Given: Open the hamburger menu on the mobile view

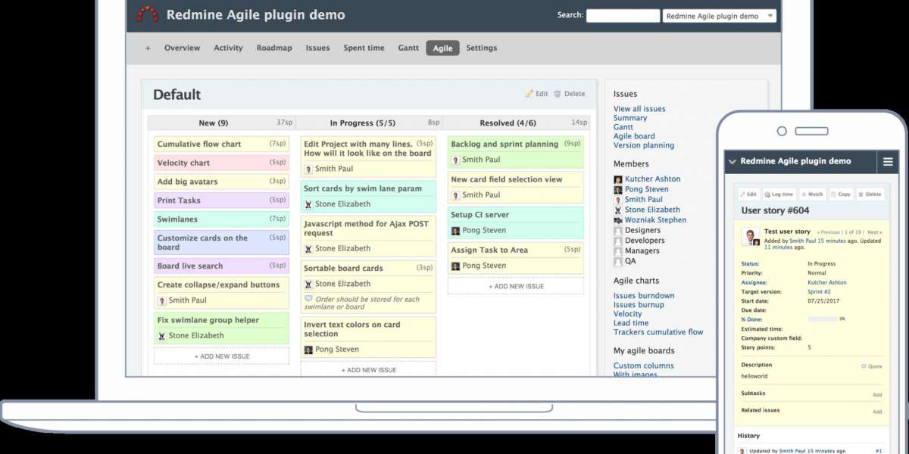Looking at the screenshot, I should point(888,161).
